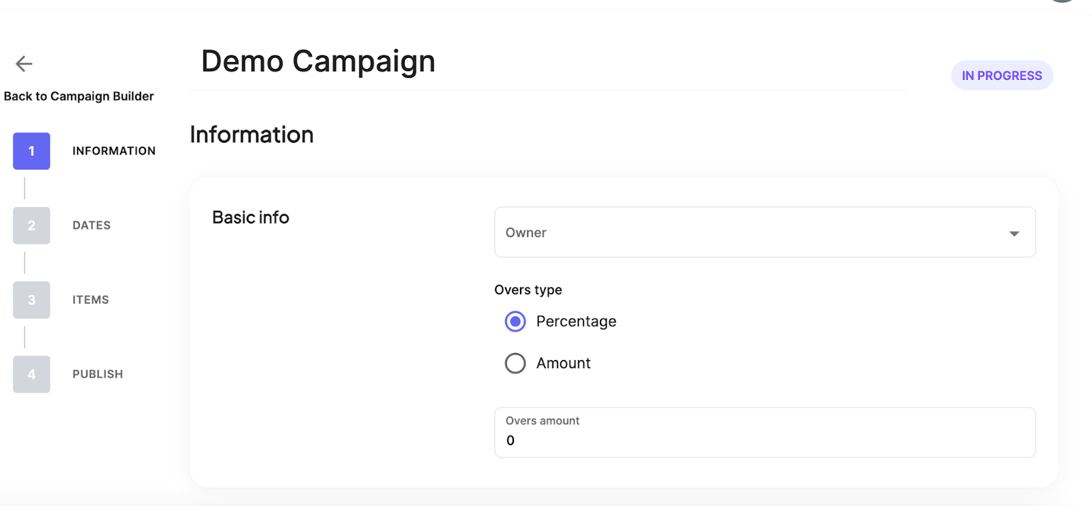Open the Owner dropdown field
The width and height of the screenshot is (1092, 506).
pos(751,233)
